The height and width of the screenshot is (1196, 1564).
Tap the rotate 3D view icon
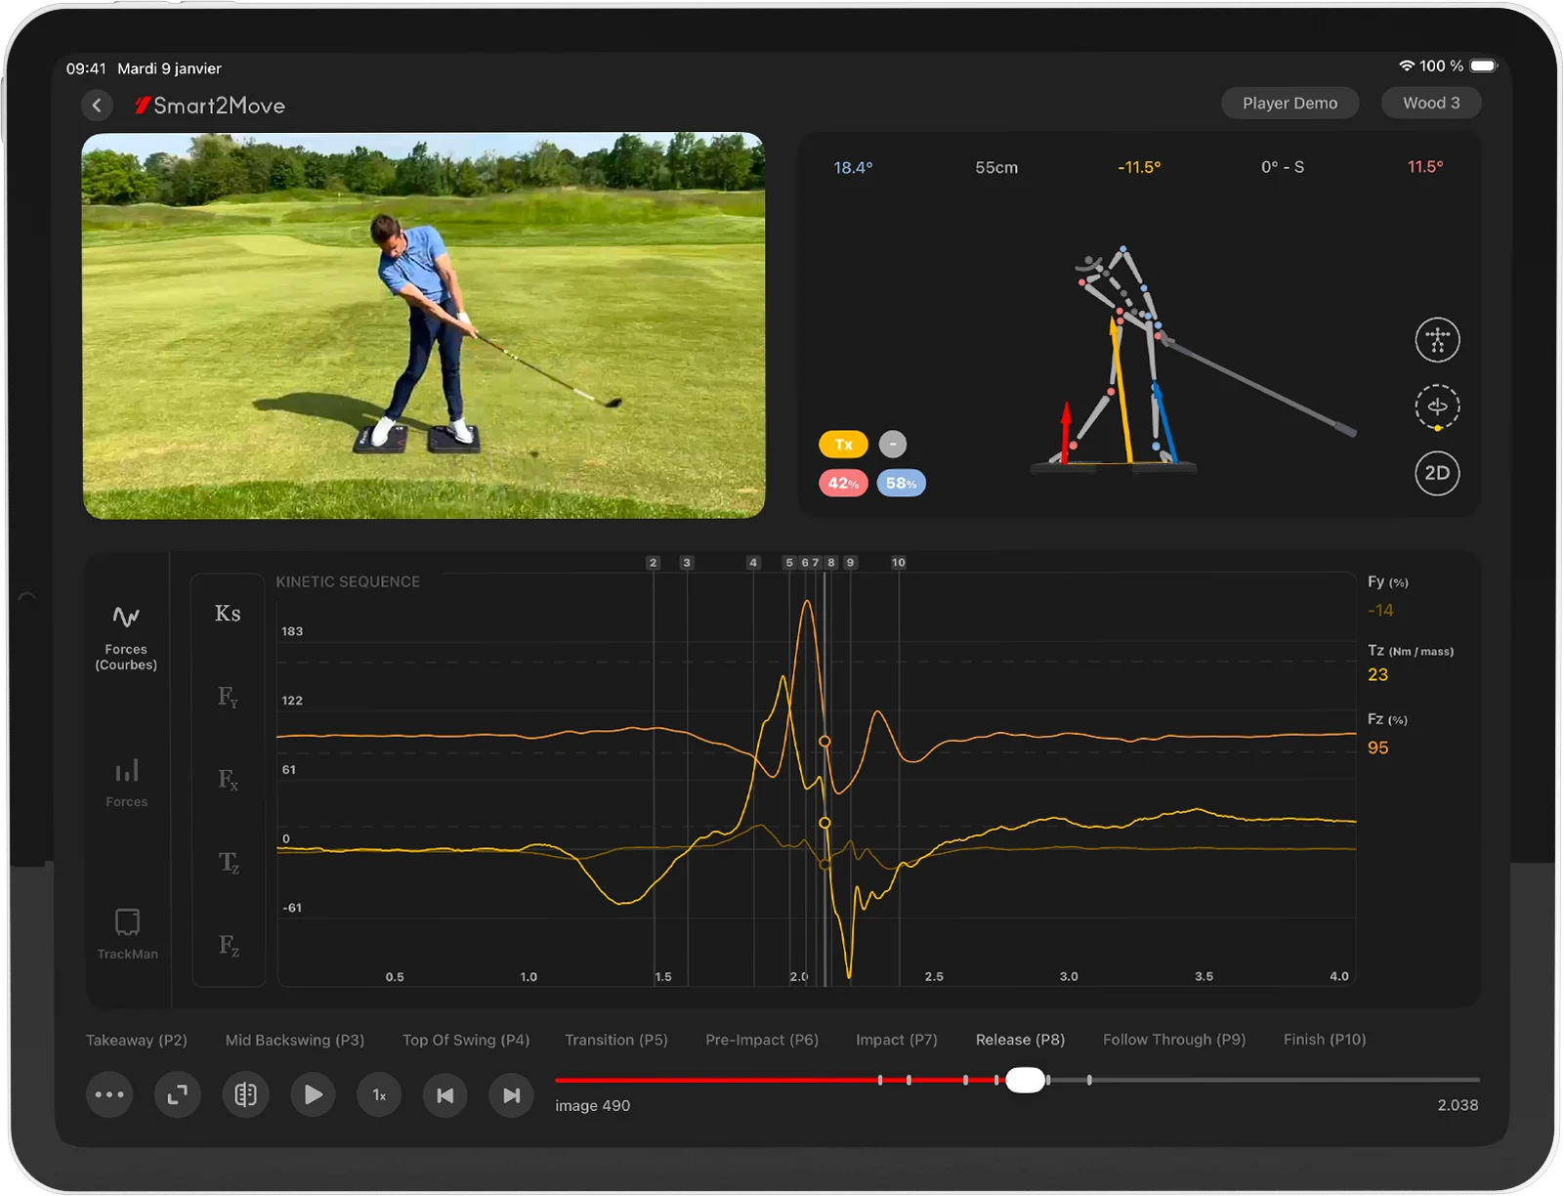tap(1437, 406)
